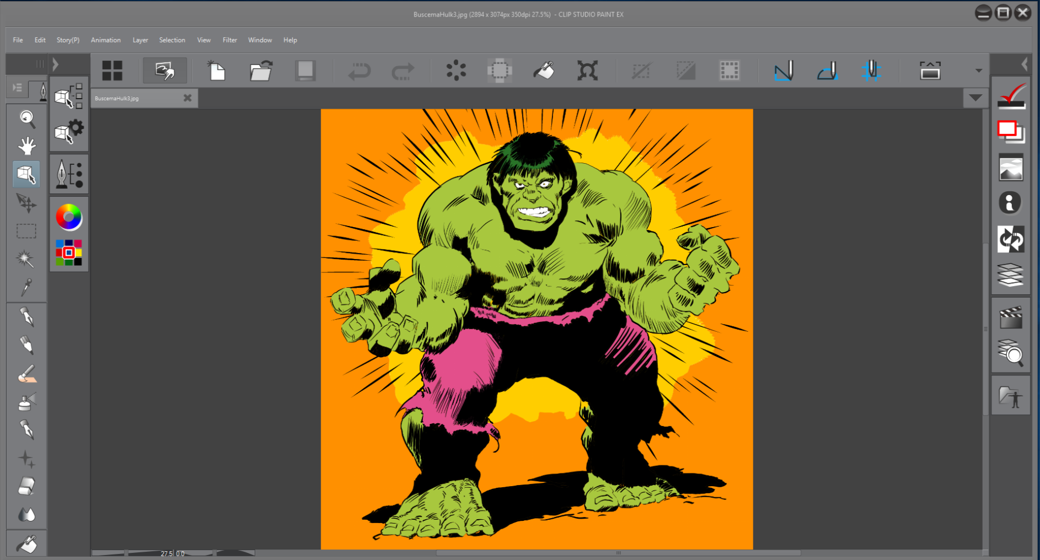The height and width of the screenshot is (560, 1040).
Task: Select the Airbrush tool
Action: point(26,402)
